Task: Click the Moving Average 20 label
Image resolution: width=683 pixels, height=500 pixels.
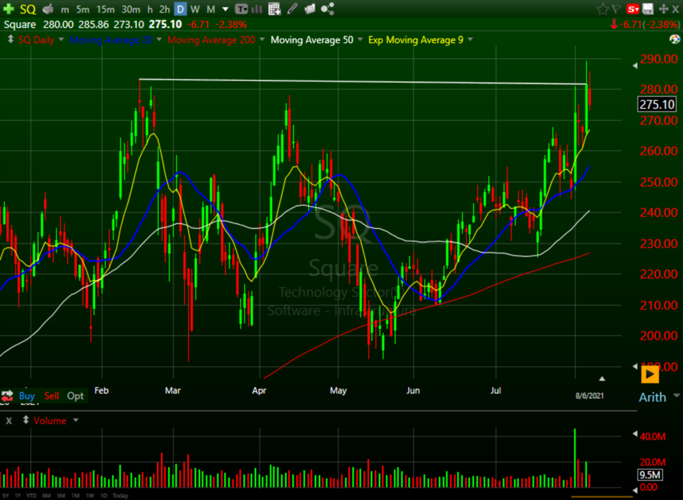Action: coord(111,39)
